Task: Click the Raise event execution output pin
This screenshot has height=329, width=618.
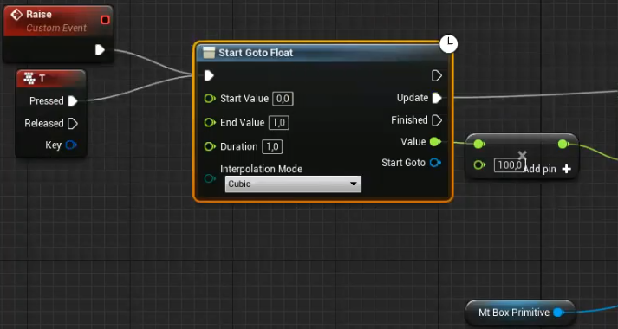Action: pyautogui.click(x=100, y=50)
